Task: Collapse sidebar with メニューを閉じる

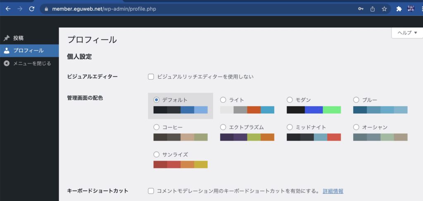Action: pyautogui.click(x=32, y=63)
